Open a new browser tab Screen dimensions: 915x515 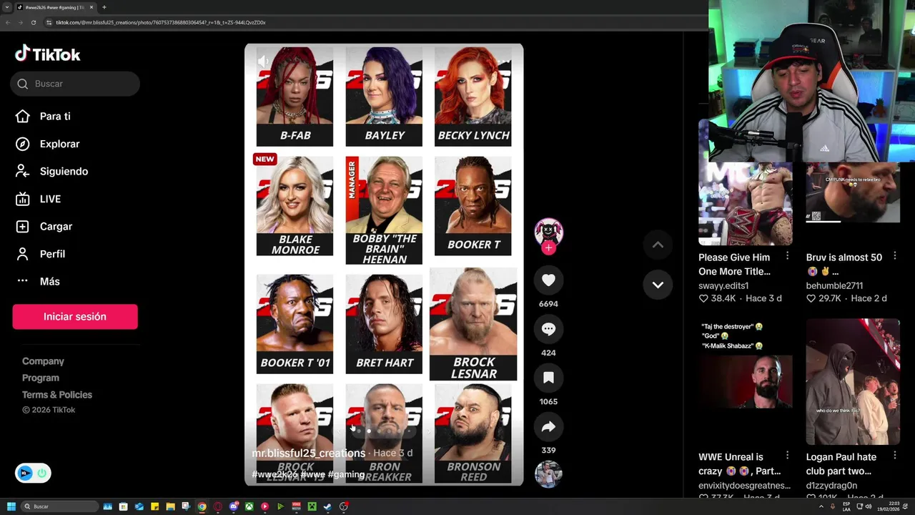pyautogui.click(x=104, y=7)
